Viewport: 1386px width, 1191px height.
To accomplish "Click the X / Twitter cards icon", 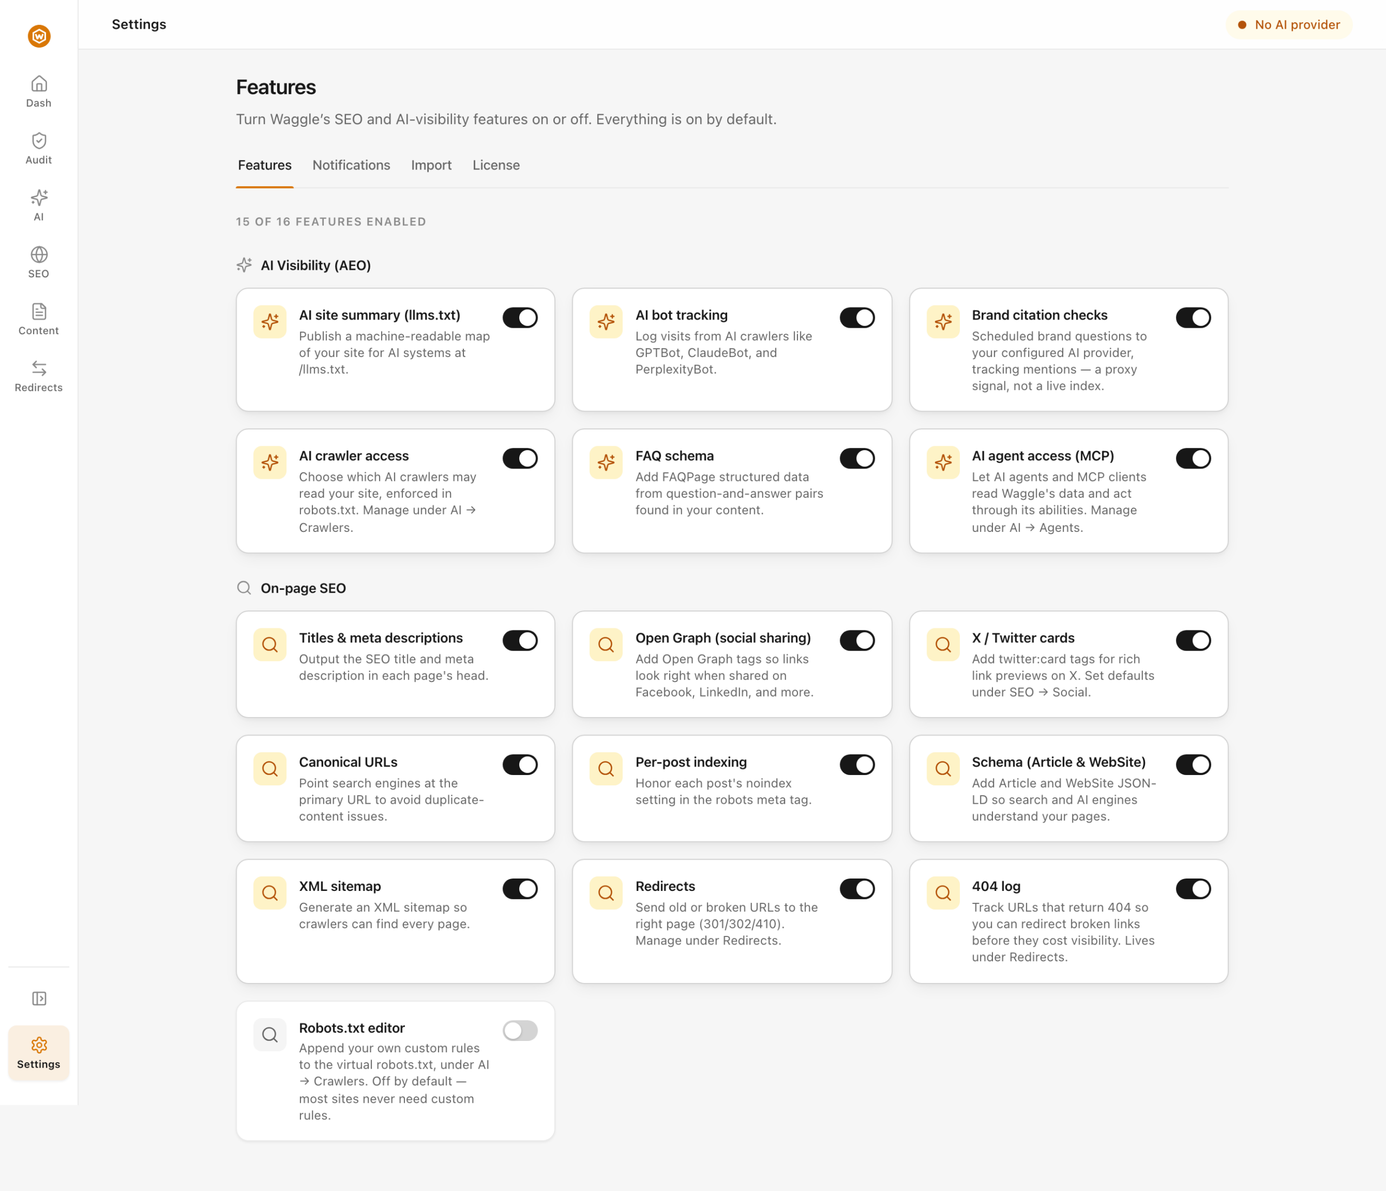I will tap(943, 645).
